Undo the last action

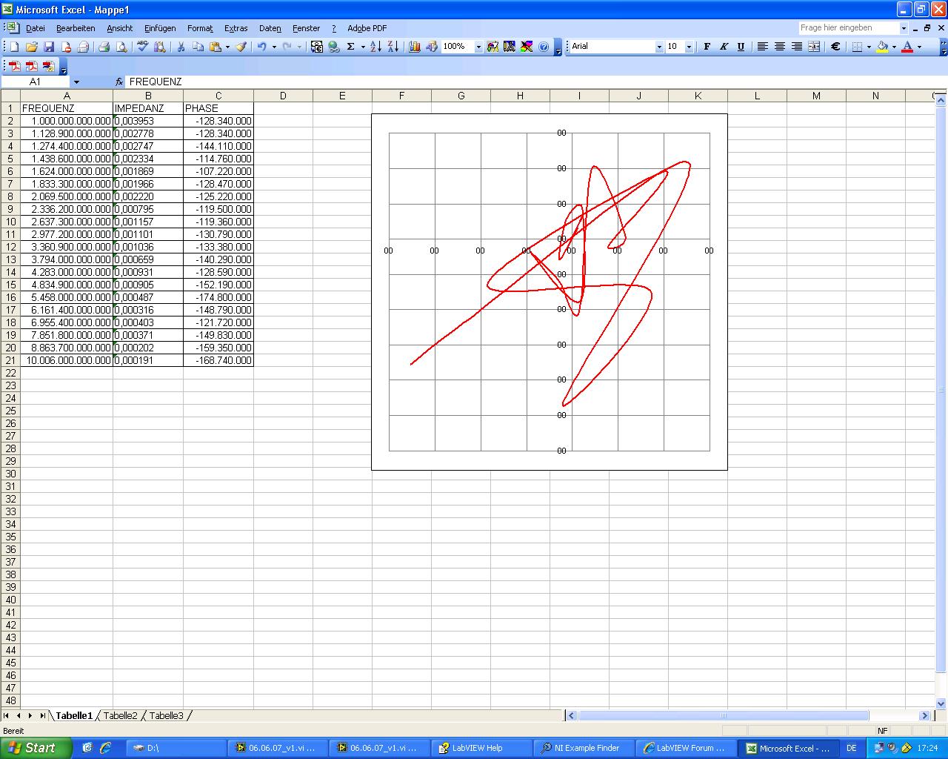click(261, 47)
